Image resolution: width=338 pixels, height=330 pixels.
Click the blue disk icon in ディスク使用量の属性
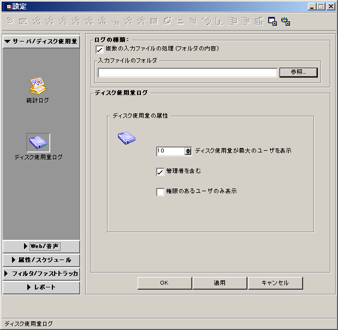coord(126,138)
